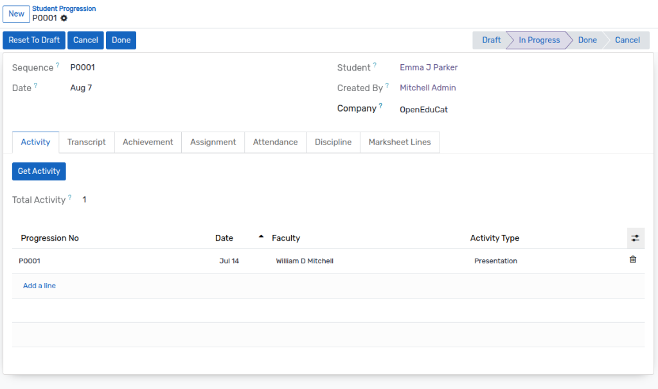Image resolution: width=658 pixels, height=389 pixels.
Task: Open the Emma J Parker student link
Action: (x=429, y=67)
